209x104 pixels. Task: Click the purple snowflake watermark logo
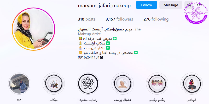pos(196,13)
